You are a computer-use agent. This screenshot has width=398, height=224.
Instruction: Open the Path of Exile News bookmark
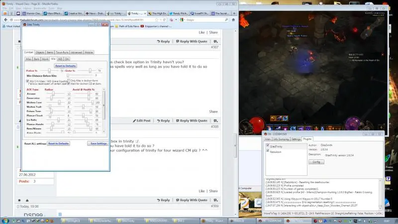(127, 26)
